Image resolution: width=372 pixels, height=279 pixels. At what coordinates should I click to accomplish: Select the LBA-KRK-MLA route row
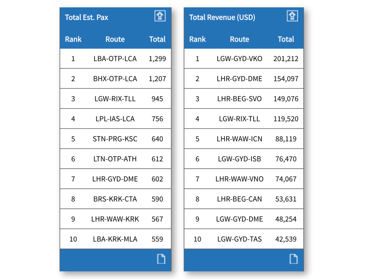tap(115, 239)
